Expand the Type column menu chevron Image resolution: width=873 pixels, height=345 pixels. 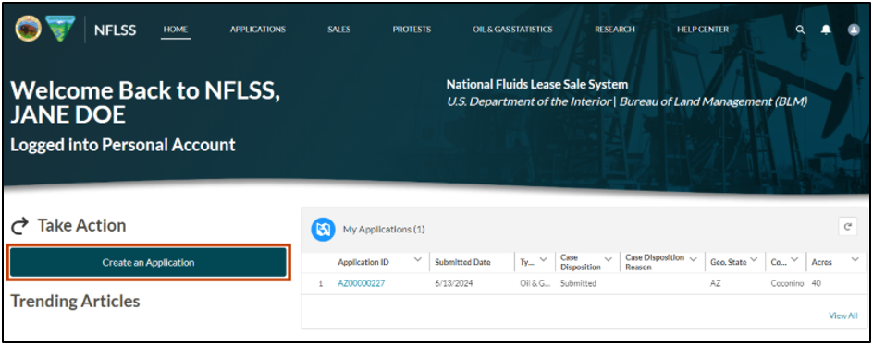tap(544, 260)
